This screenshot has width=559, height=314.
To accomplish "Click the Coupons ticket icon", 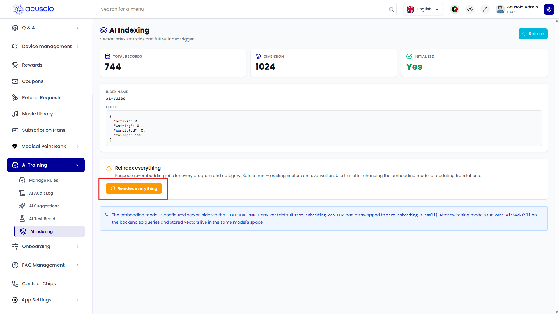I will pyautogui.click(x=15, y=81).
